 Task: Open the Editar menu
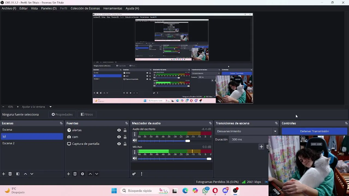(23, 8)
